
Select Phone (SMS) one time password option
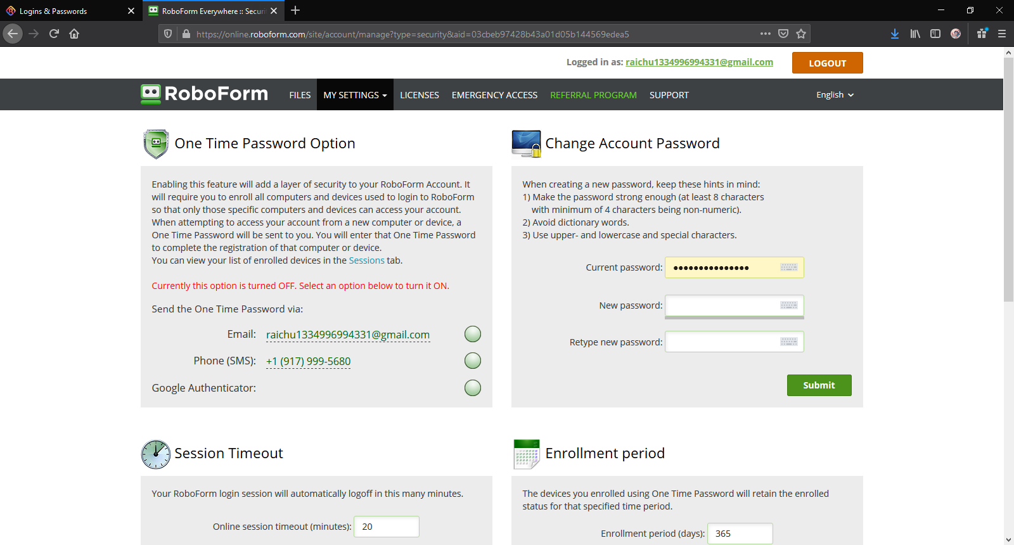pos(473,361)
